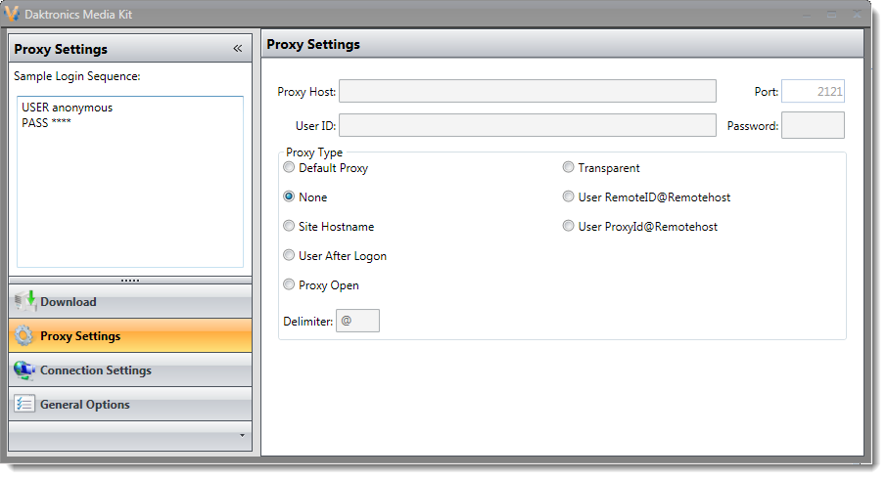Select the Default Proxy radio button
The width and height of the screenshot is (887, 479).
[289, 168]
